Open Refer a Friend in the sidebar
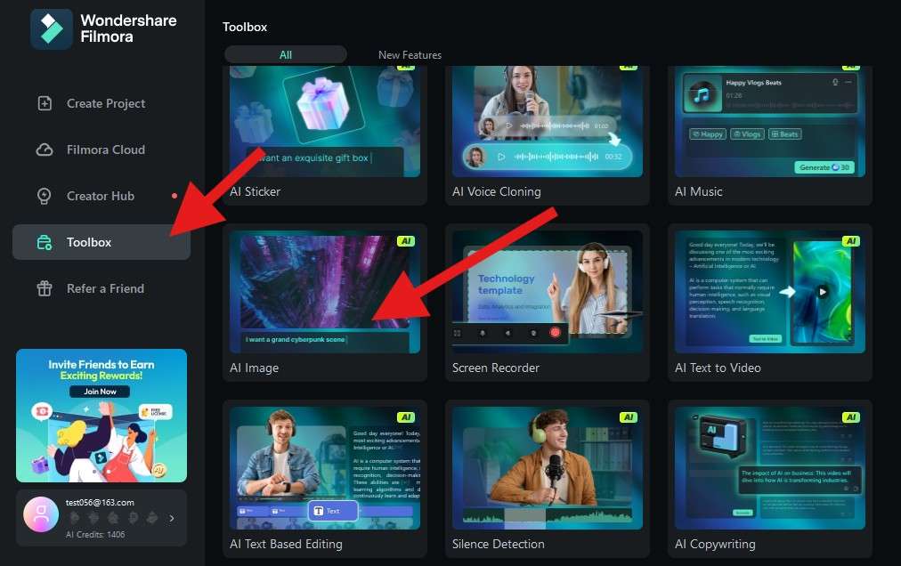This screenshot has width=901, height=566. click(101, 288)
